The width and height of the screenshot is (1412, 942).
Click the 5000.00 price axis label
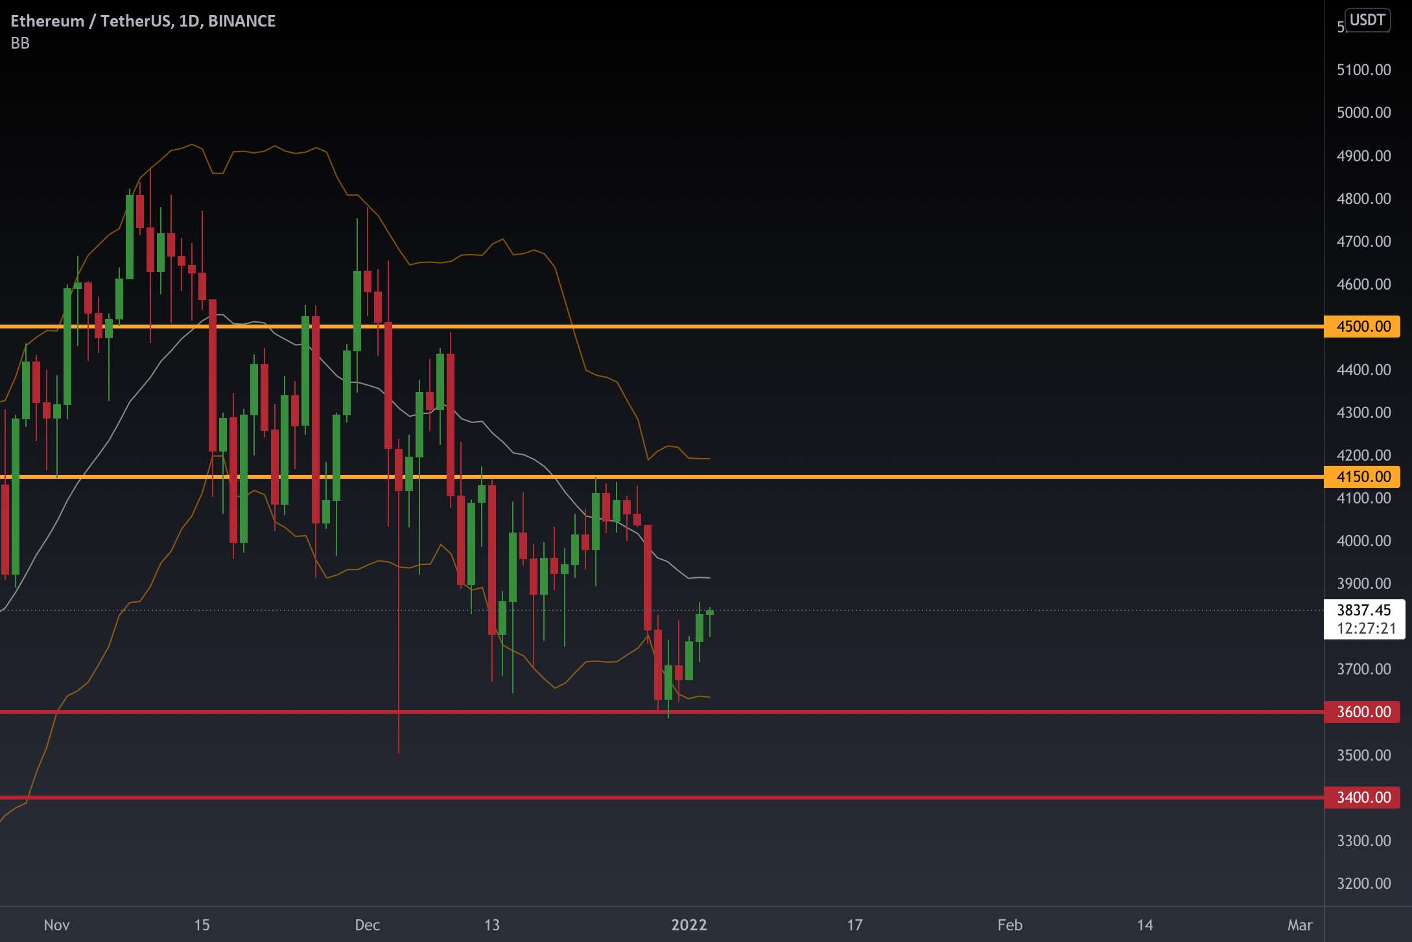[x=1364, y=113]
